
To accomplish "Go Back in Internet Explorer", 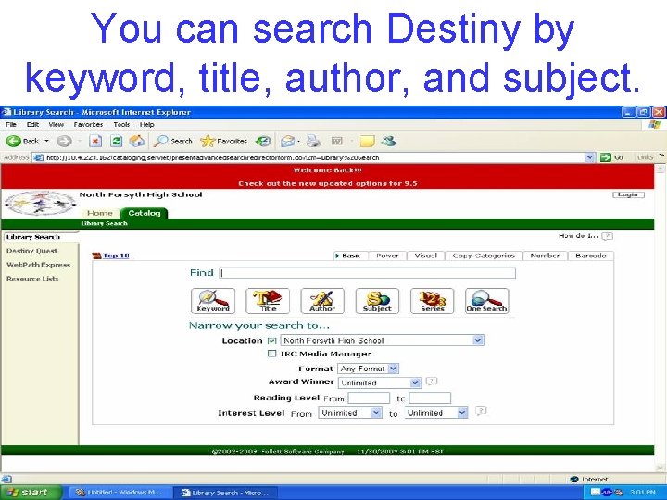I will click(x=22, y=141).
